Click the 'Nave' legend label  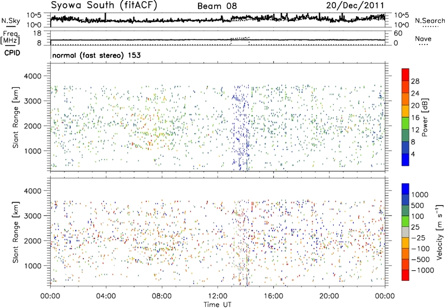point(423,38)
